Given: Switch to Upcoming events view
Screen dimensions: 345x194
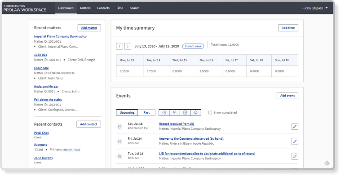Looking at the screenshot, I should point(126,112).
